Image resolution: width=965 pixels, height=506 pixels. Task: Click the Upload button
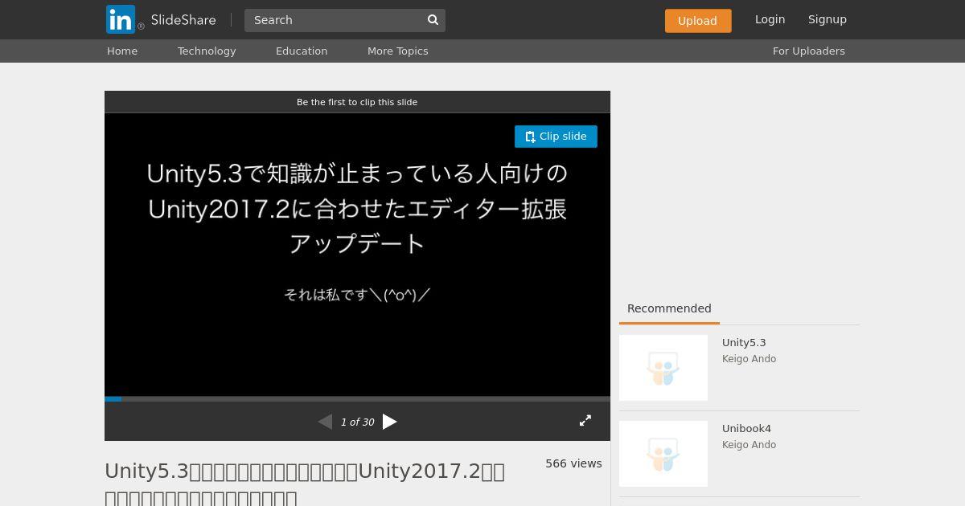point(698,21)
